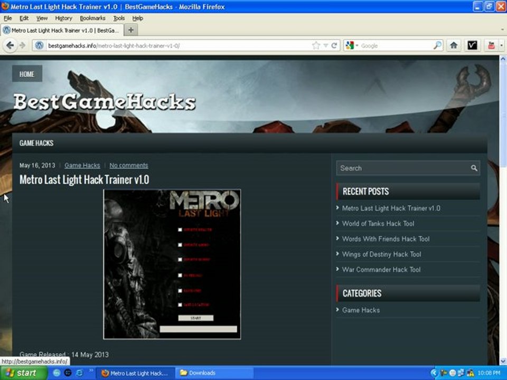The height and width of the screenshot is (380, 507).
Task: Click the sidebar search magnifier icon
Action: click(474, 168)
